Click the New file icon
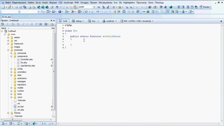 click(3, 7)
